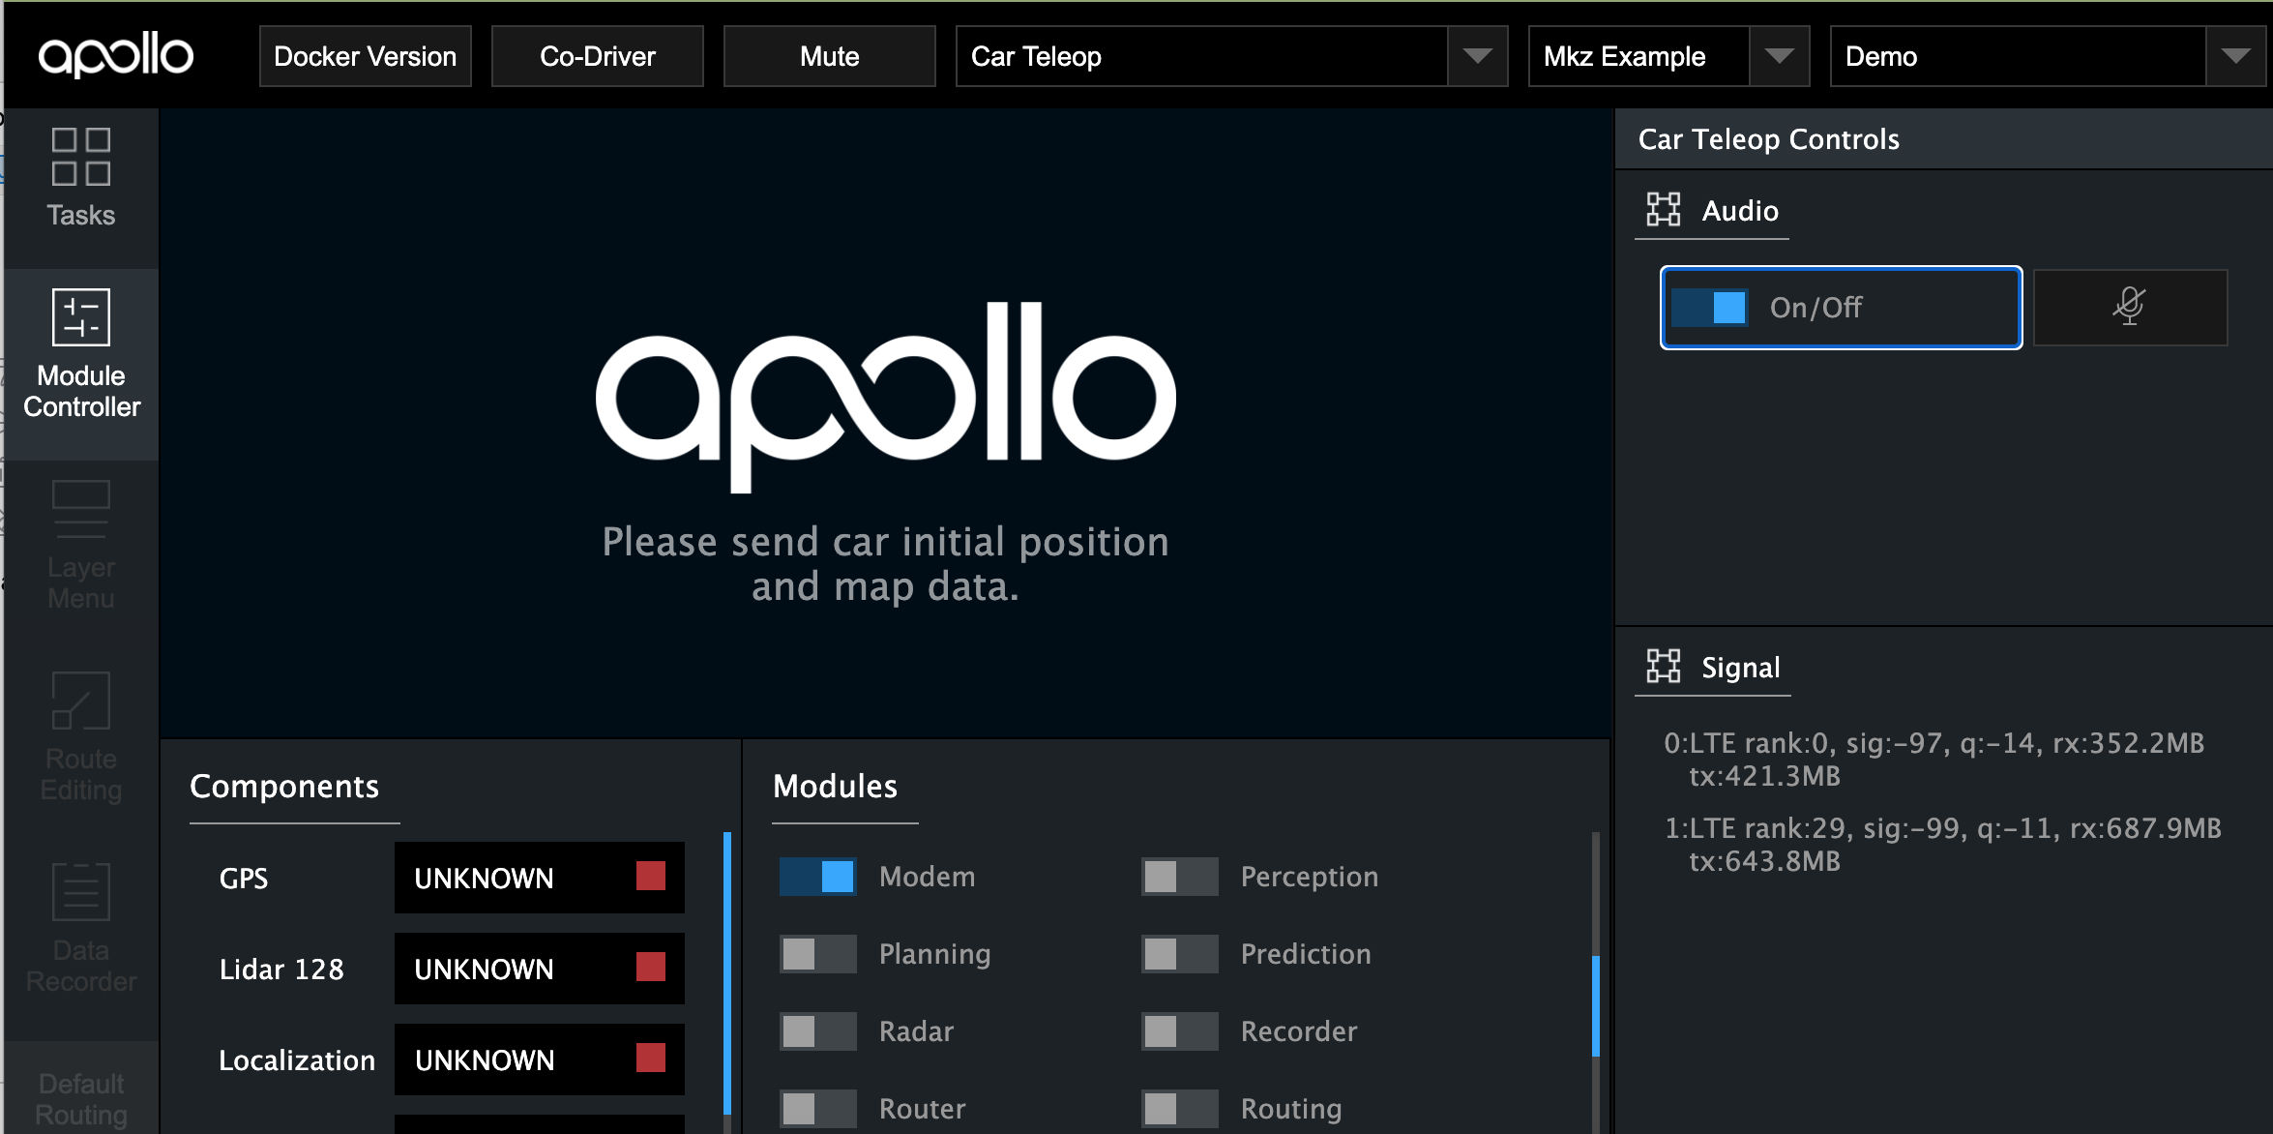Expand the Mkz Example vehicle dropdown arrow
Screen dimensions: 2273x1134
pos(1779,56)
